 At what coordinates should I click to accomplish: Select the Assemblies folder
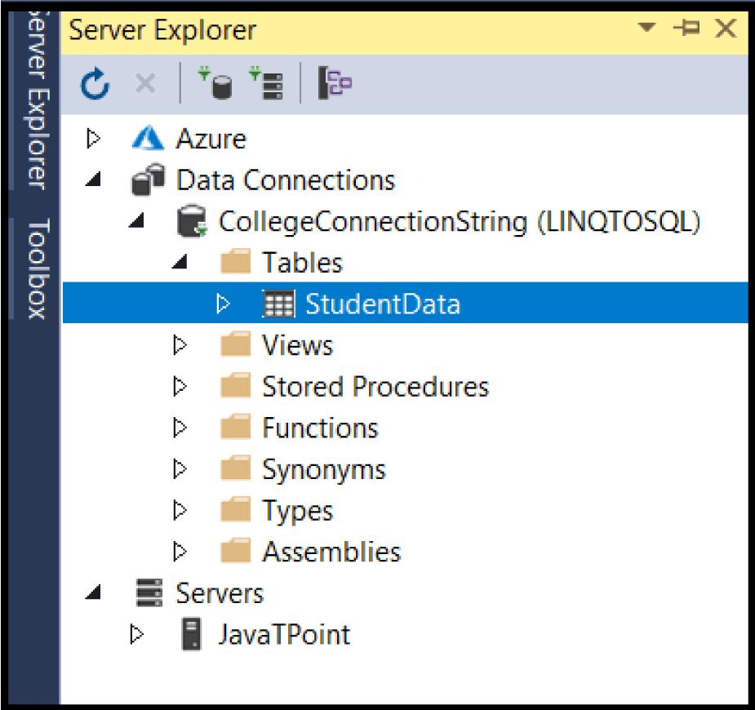[331, 552]
